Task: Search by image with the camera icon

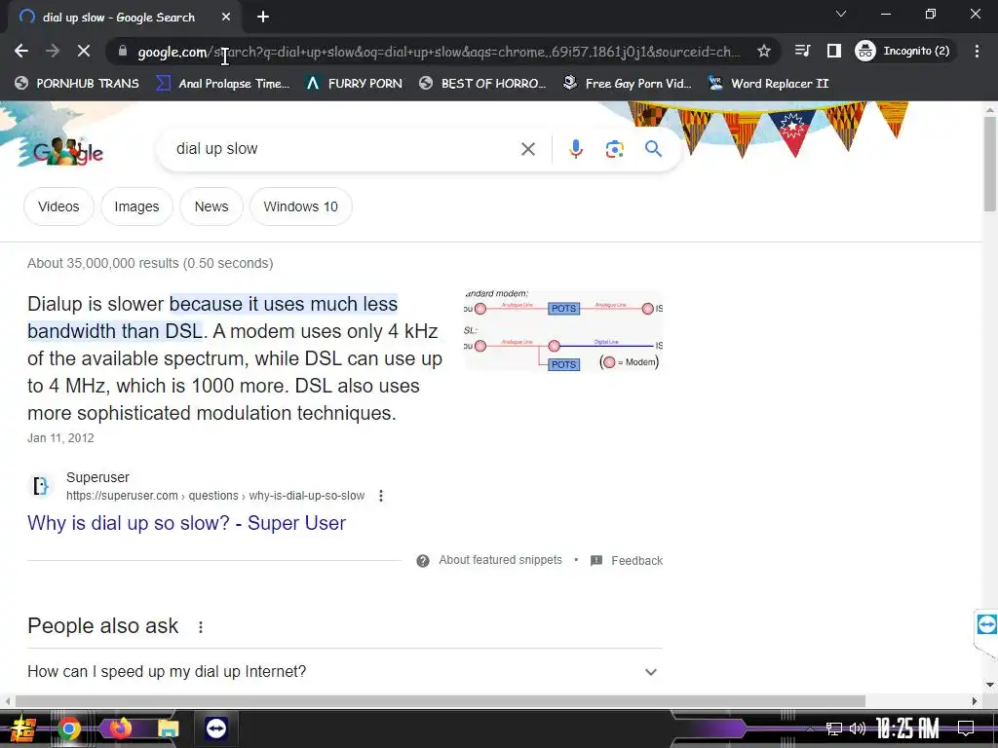Action: click(614, 149)
